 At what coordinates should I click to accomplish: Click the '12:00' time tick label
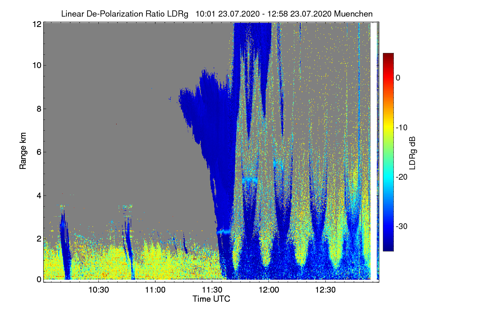coord(269,290)
